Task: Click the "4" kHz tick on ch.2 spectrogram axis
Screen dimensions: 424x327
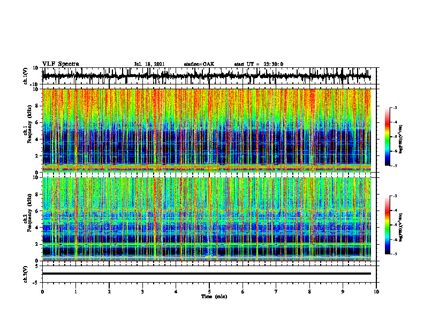Action: pos(37,228)
